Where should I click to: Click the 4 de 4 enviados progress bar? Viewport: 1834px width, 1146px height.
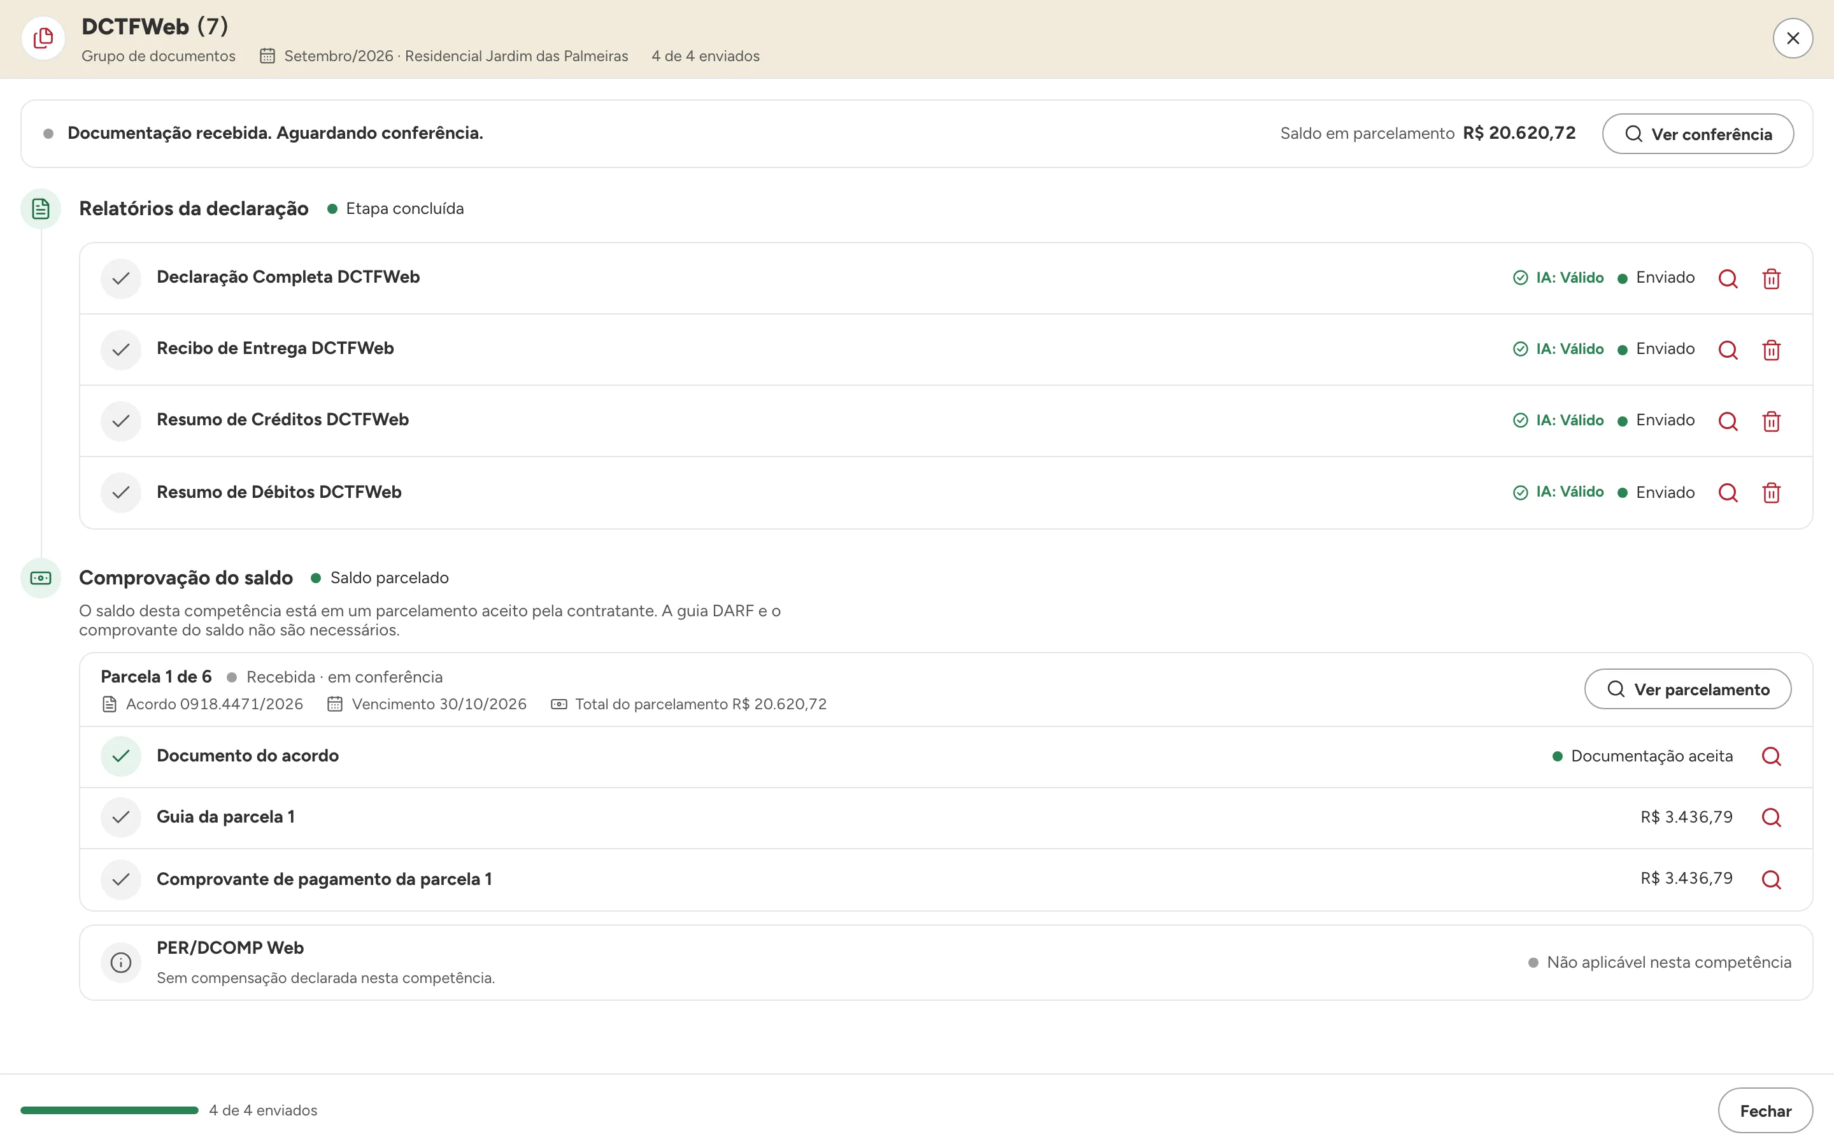[109, 1110]
